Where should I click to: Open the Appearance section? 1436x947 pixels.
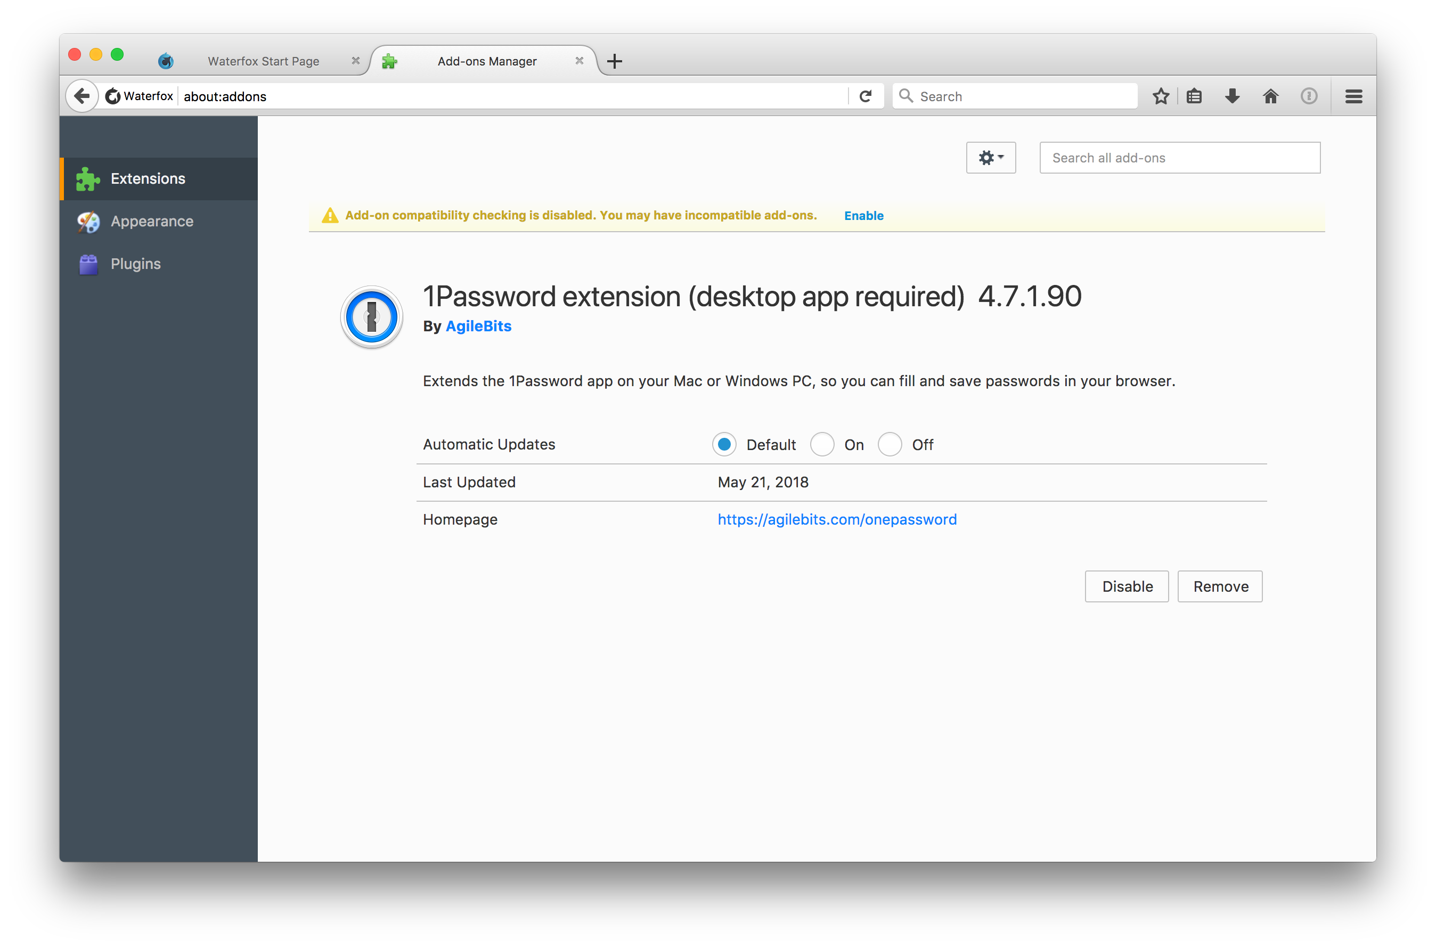(152, 221)
